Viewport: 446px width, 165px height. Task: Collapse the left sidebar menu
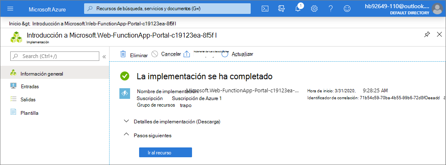104,56
